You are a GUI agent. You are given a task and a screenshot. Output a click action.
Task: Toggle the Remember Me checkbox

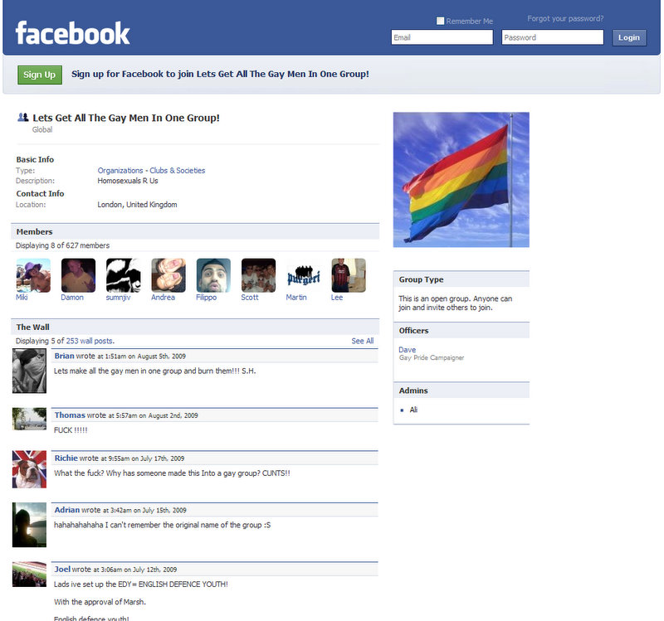point(441,21)
